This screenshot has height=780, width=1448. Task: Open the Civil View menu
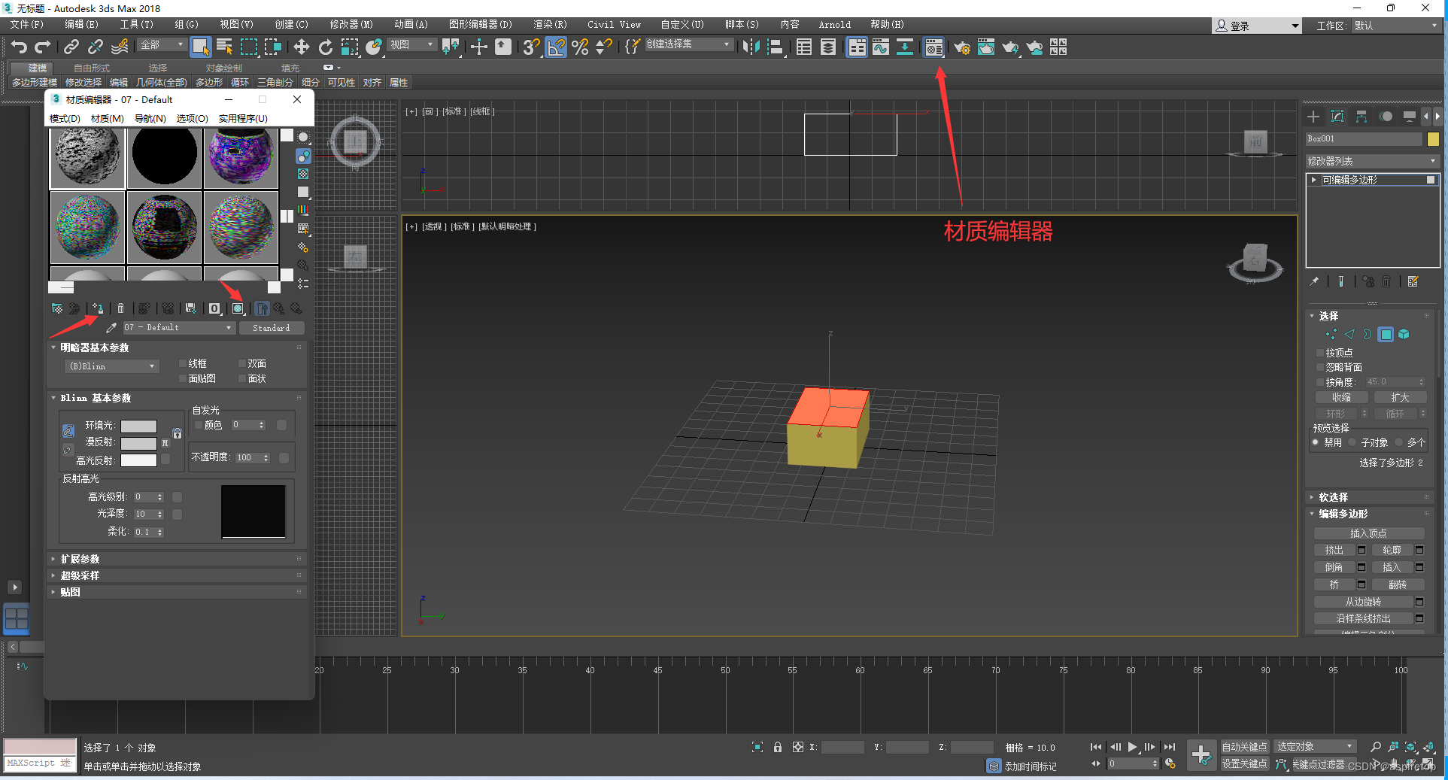coord(613,24)
